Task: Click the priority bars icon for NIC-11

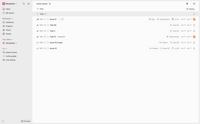Action: coord(37,19)
